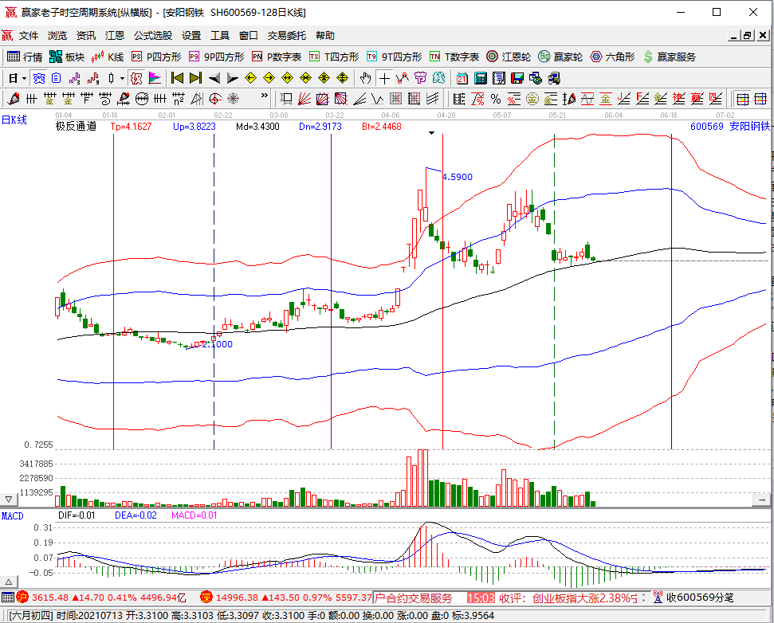Jump to the last bar with the skip-forward icon
The height and width of the screenshot is (623, 774).
195,78
